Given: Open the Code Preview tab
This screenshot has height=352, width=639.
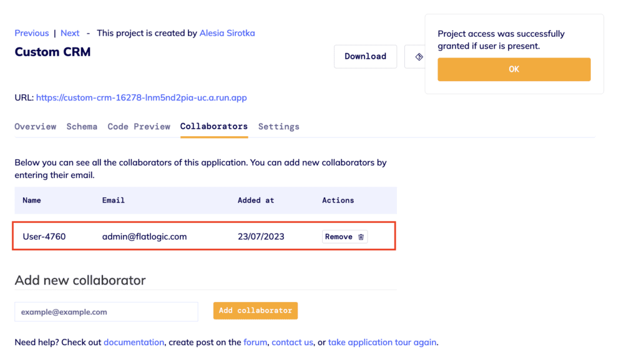Looking at the screenshot, I should click(139, 127).
